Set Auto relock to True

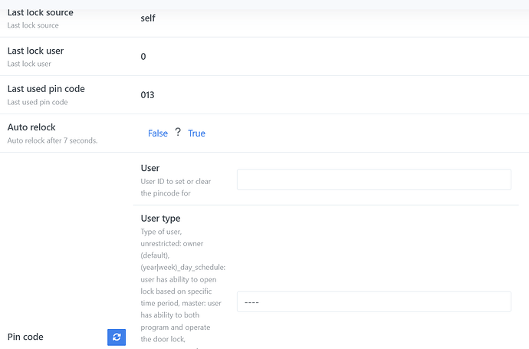coord(197,133)
